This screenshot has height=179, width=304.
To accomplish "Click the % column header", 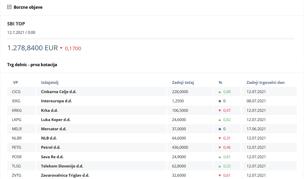I will [x=220, y=83].
